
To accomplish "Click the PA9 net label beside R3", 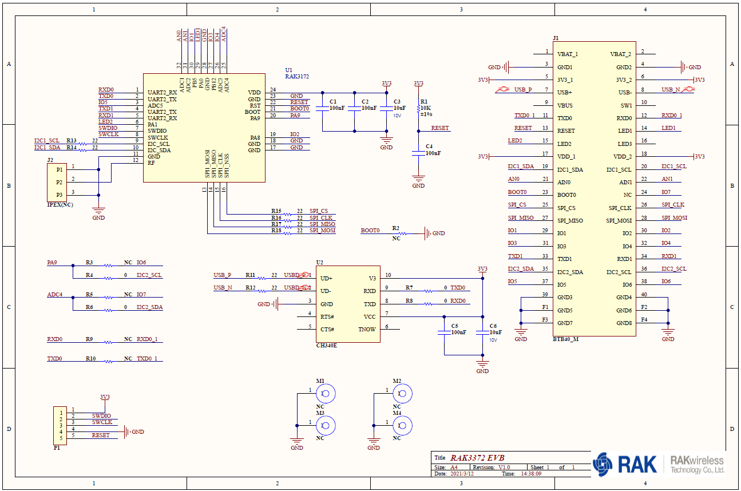I will pos(52,263).
